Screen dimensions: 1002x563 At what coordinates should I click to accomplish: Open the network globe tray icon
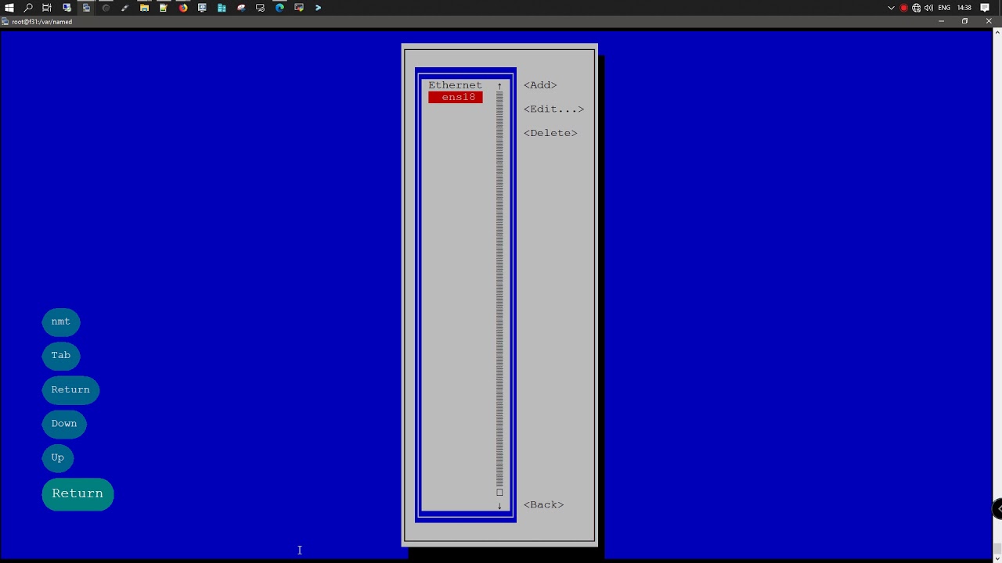coord(916,8)
